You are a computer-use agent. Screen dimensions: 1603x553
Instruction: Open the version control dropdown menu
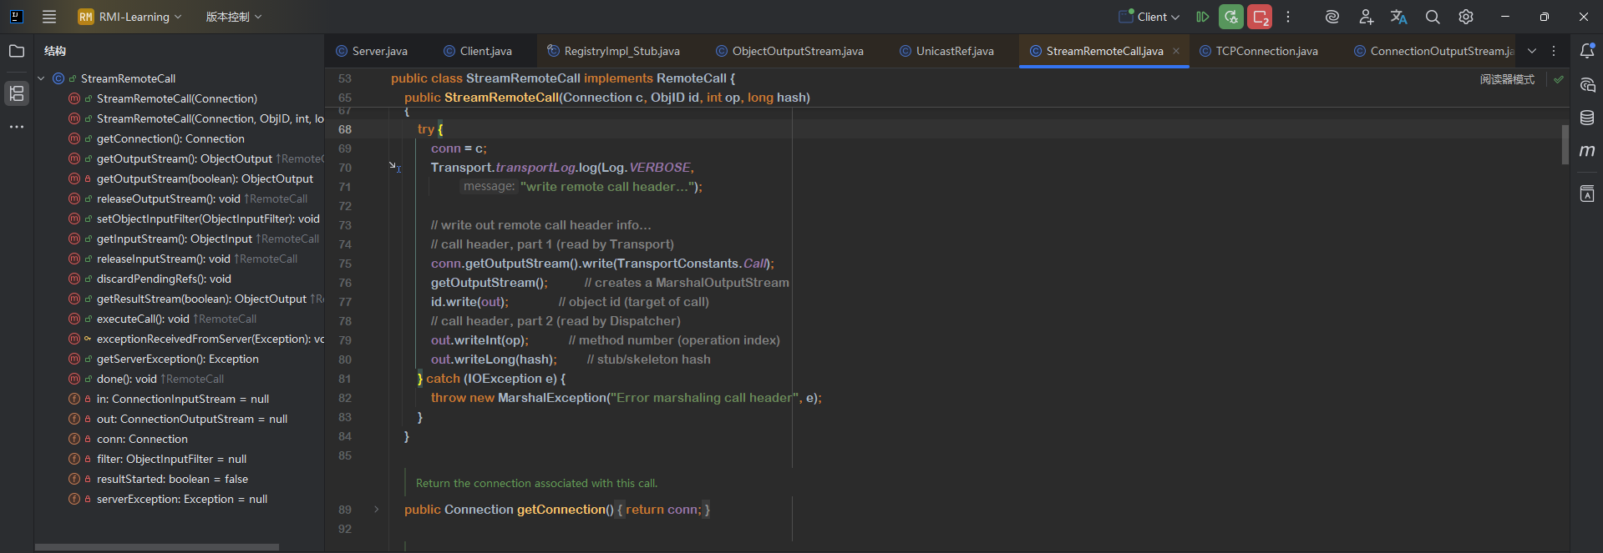coord(233,17)
